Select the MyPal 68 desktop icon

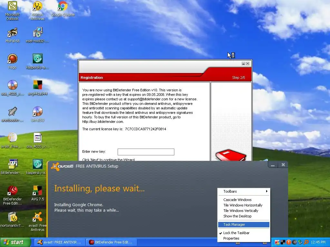click(13, 35)
